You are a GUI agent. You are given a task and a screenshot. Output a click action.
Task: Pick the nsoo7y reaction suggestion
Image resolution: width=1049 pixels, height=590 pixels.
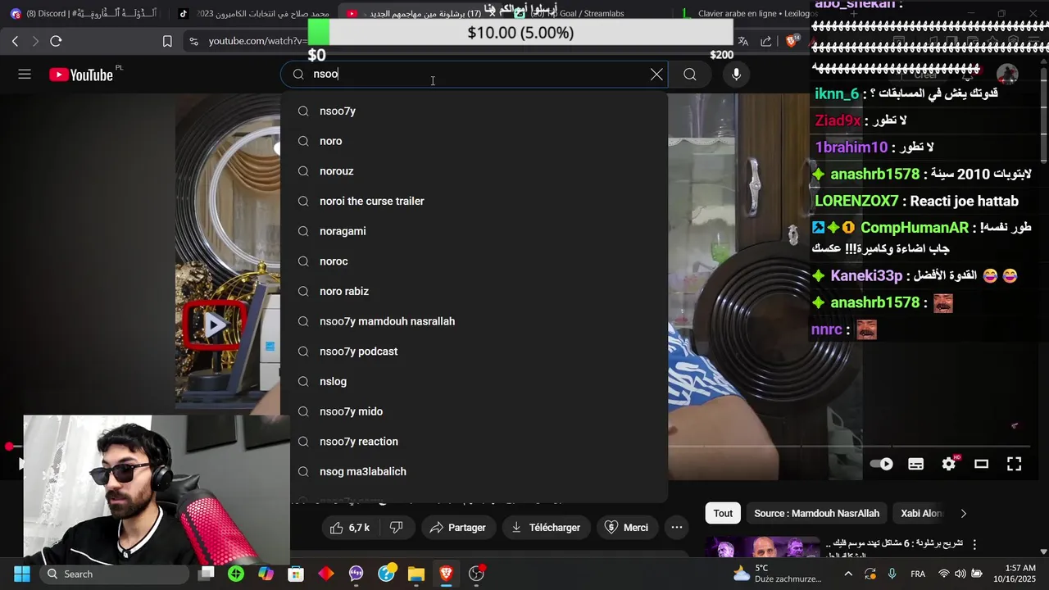474,442
